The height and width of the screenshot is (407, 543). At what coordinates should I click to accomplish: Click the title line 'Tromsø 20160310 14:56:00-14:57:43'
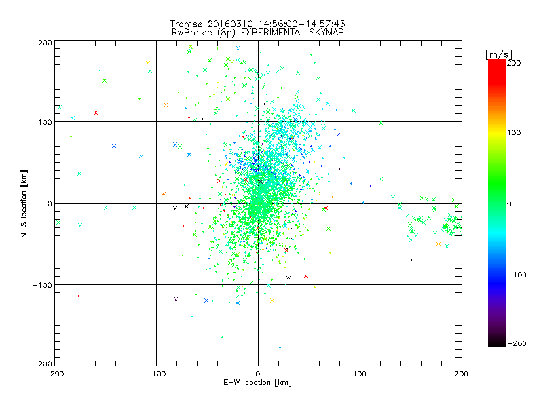pyautogui.click(x=257, y=24)
